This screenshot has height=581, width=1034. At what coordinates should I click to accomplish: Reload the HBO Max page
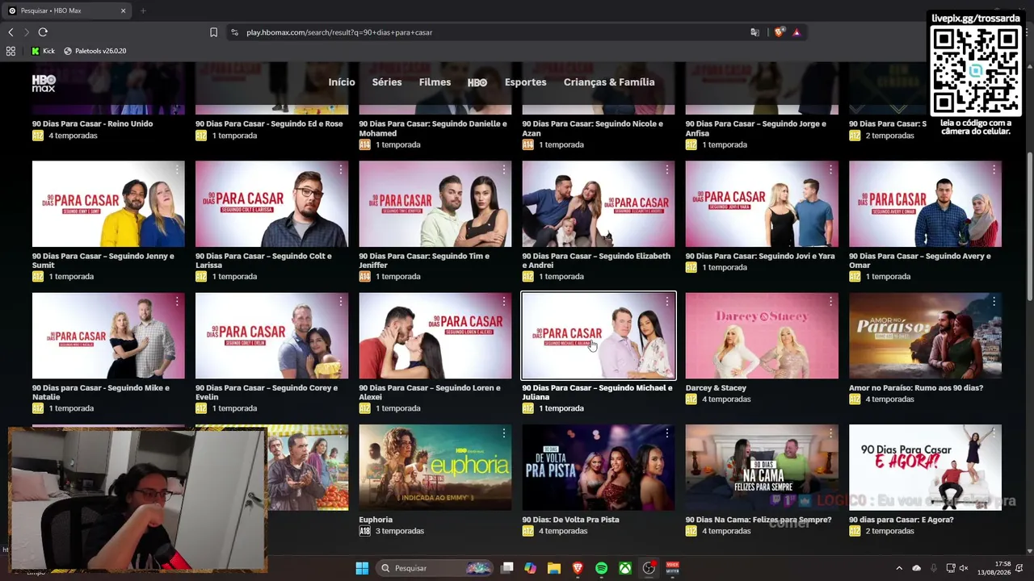pos(43,32)
